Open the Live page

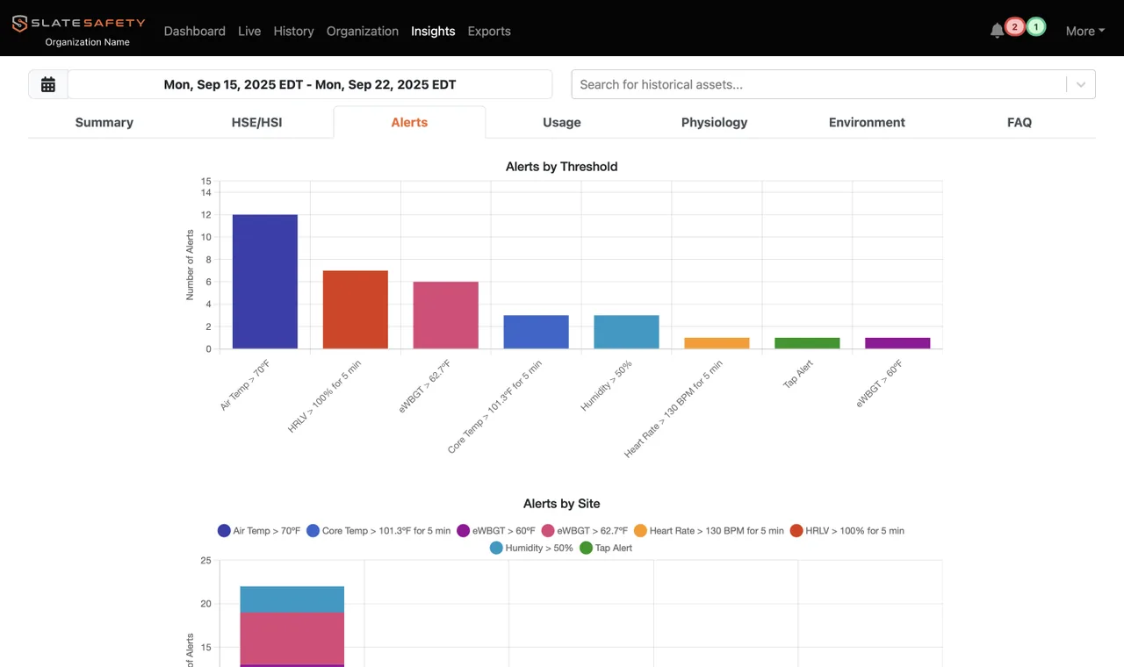pos(249,31)
